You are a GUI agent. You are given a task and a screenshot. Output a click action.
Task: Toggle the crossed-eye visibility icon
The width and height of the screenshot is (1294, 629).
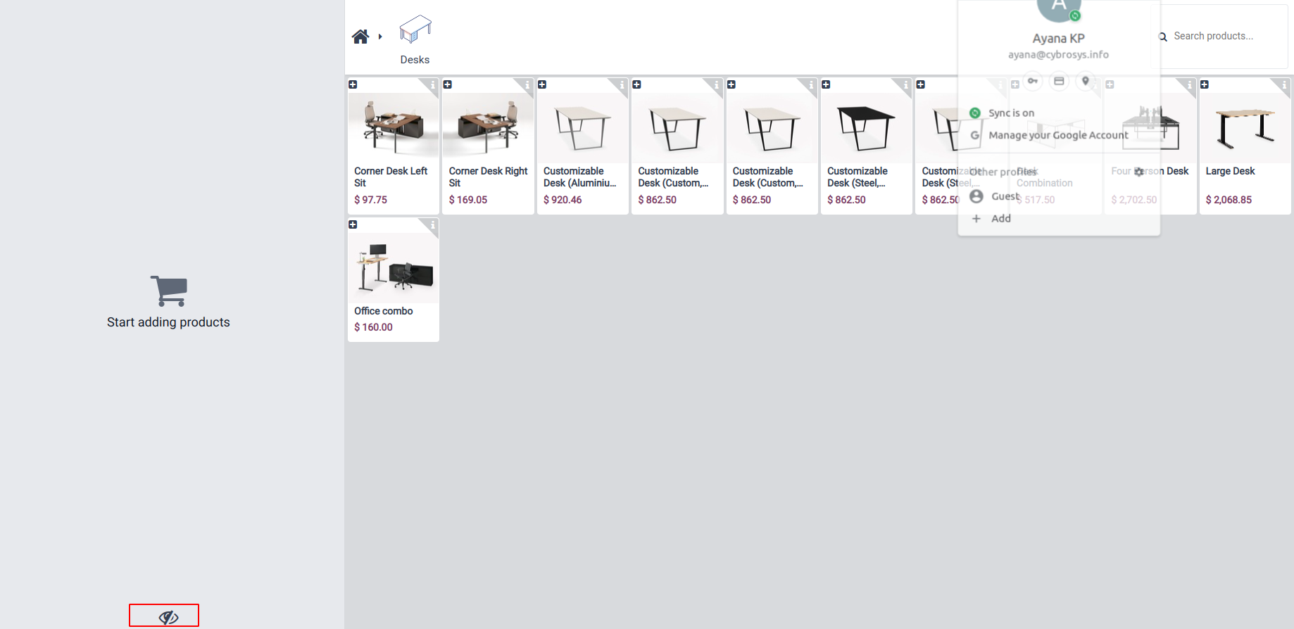pos(168,617)
